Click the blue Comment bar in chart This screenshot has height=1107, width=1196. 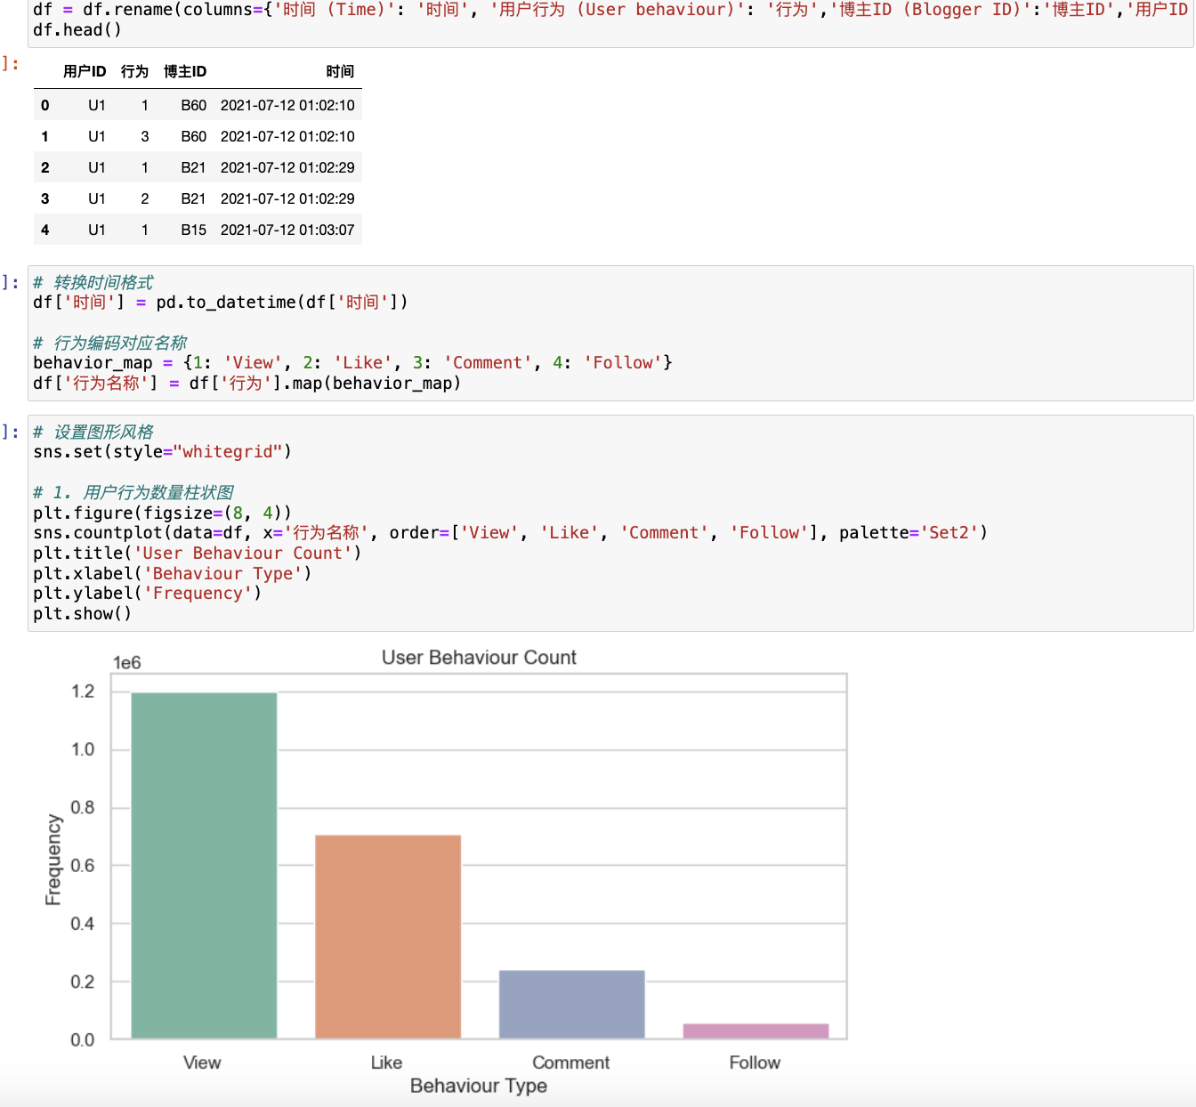click(572, 1004)
